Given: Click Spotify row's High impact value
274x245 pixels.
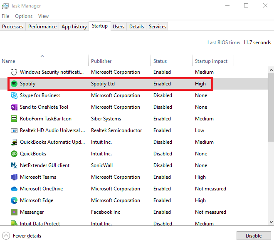Looking at the screenshot, I should (200, 84).
